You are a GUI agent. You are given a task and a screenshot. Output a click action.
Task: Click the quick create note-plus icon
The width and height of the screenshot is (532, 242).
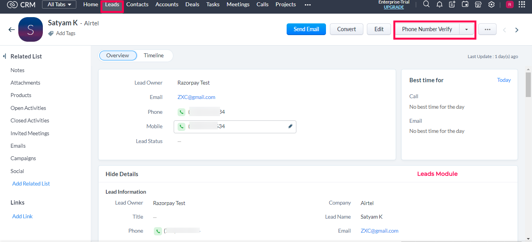[x=452, y=4]
